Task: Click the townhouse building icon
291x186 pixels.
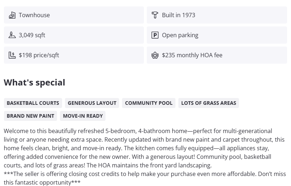Action: pos(12,15)
